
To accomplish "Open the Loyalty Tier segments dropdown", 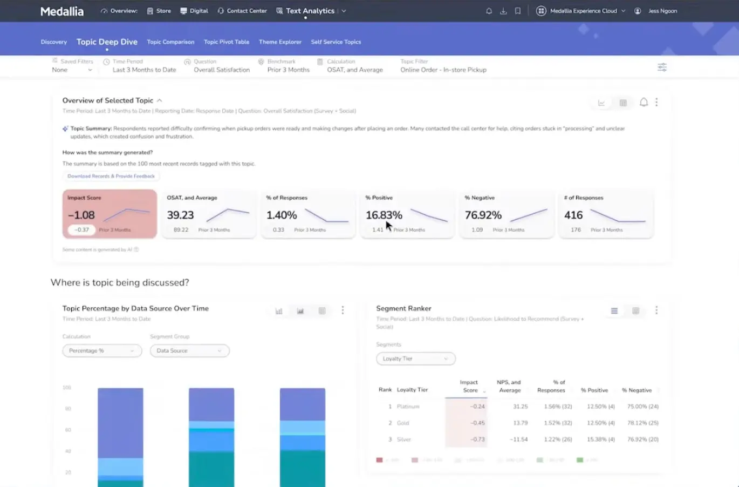I will 415,359.
